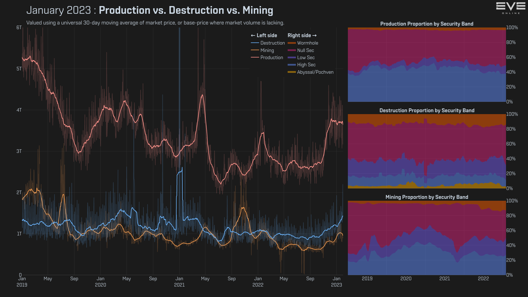Click the Null Sec legend color swatch
Viewport: 528px width, 297px height.
coord(292,50)
